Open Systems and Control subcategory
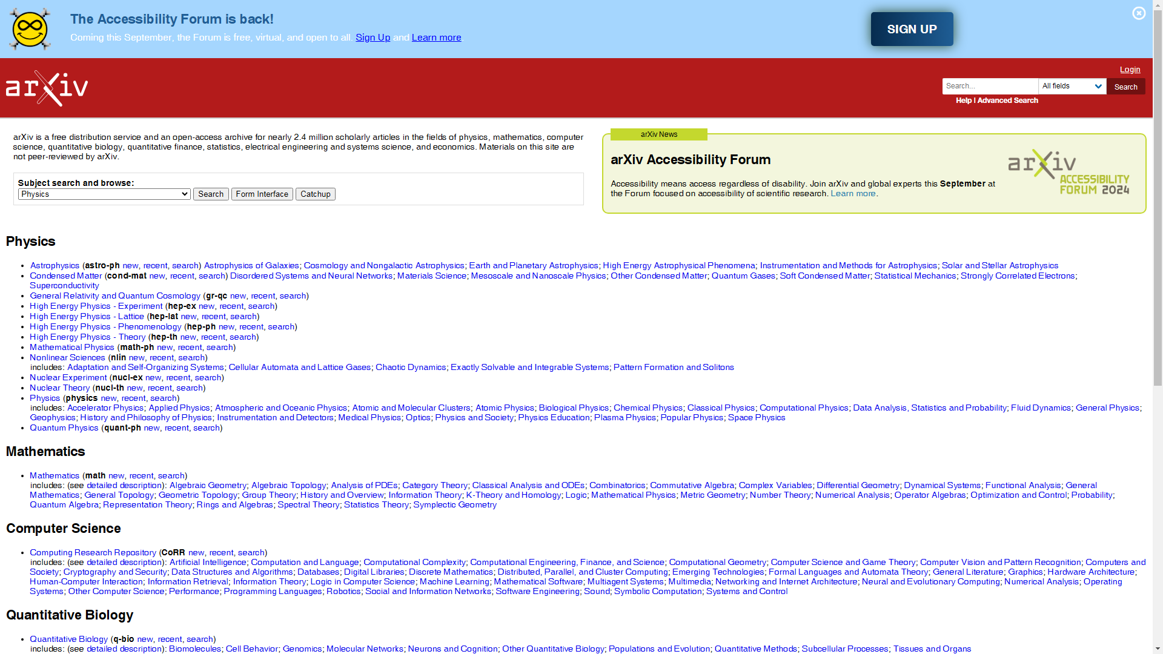The width and height of the screenshot is (1163, 654). click(x=747, y=592)
